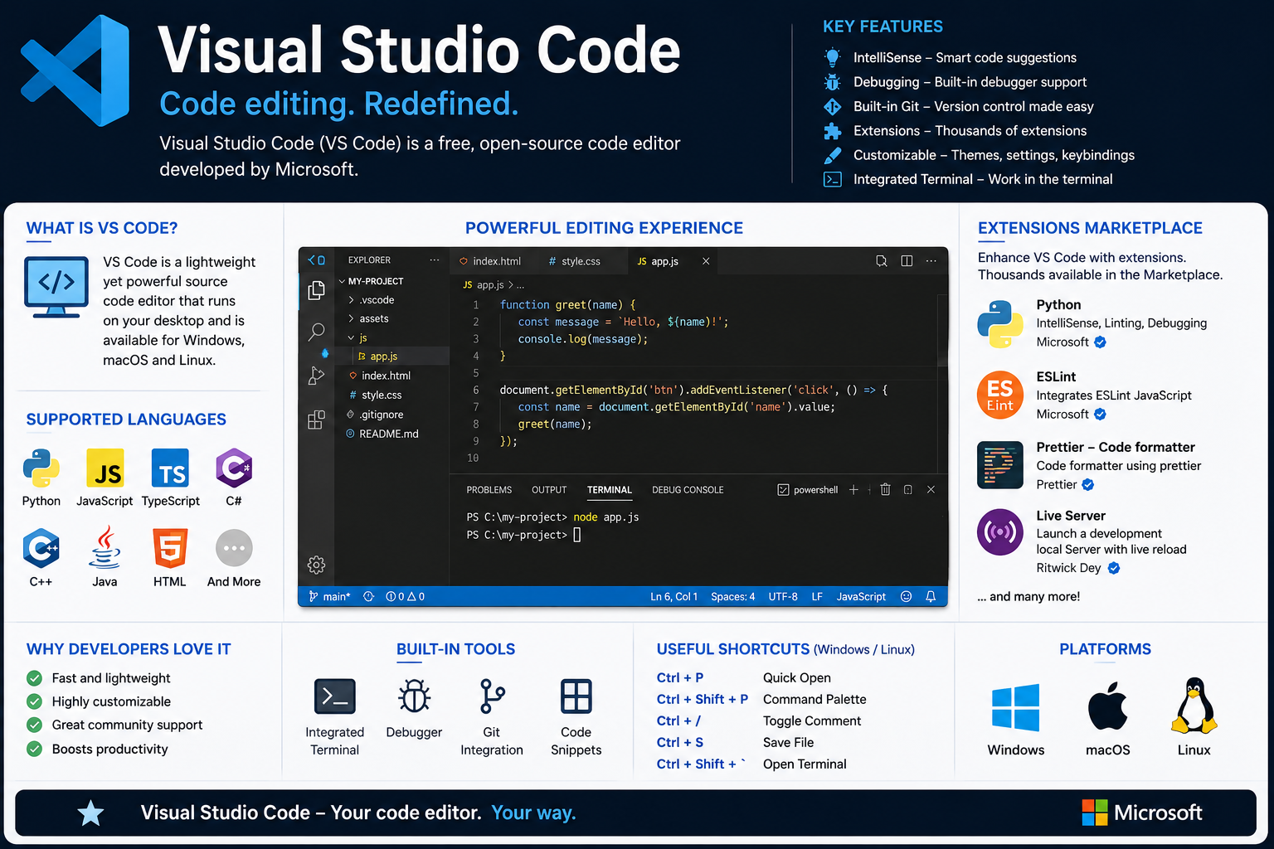This screenshot has height=849, width=1274.
Task: Open README.md in the explorer tree
Action: 382,434
